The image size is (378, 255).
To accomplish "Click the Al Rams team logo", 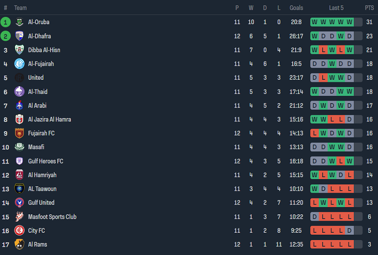I will 19,244.
